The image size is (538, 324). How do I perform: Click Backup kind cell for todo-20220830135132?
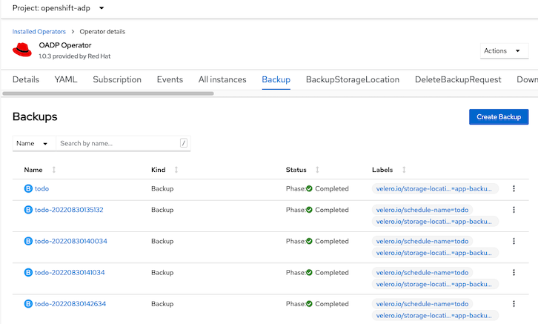pyautogui.click(x=162, y=210)
